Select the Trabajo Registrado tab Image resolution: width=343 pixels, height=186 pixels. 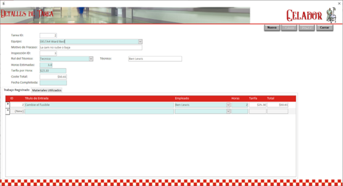(x=16, y=90)
